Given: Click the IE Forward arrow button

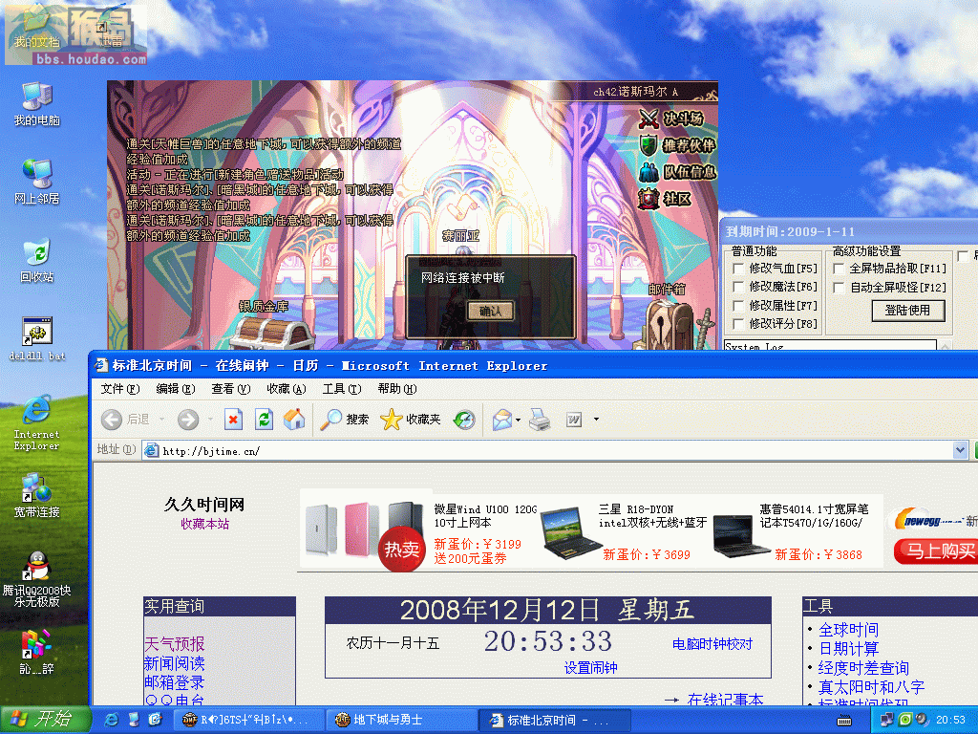Looking at the screenshot, I should (x=188, y=420).
